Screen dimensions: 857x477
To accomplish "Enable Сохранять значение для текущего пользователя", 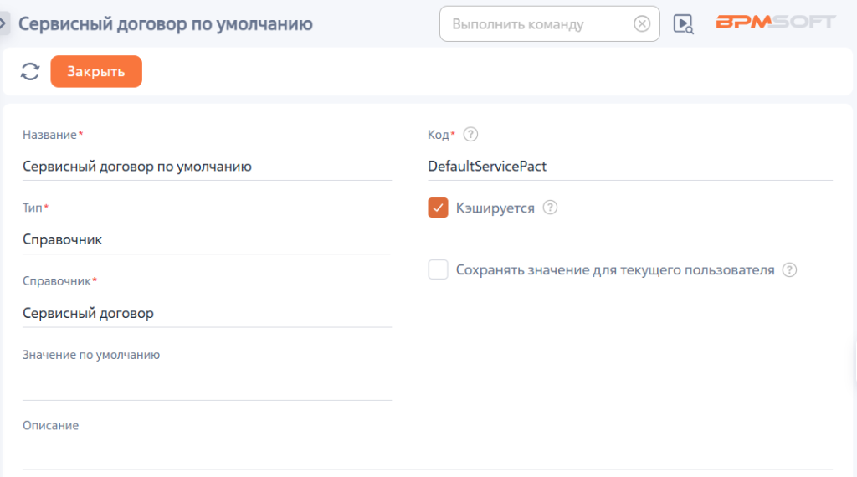I will click(x=438, y=270).
